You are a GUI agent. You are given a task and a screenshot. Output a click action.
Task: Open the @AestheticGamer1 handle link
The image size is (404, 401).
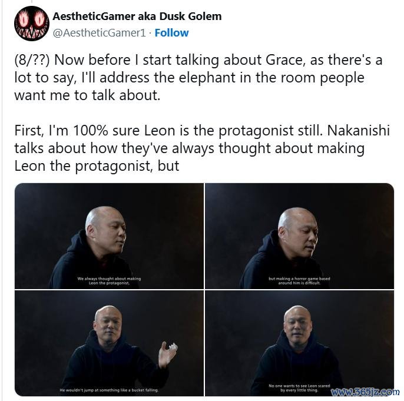pyautogui.click(x=100, y=33)
